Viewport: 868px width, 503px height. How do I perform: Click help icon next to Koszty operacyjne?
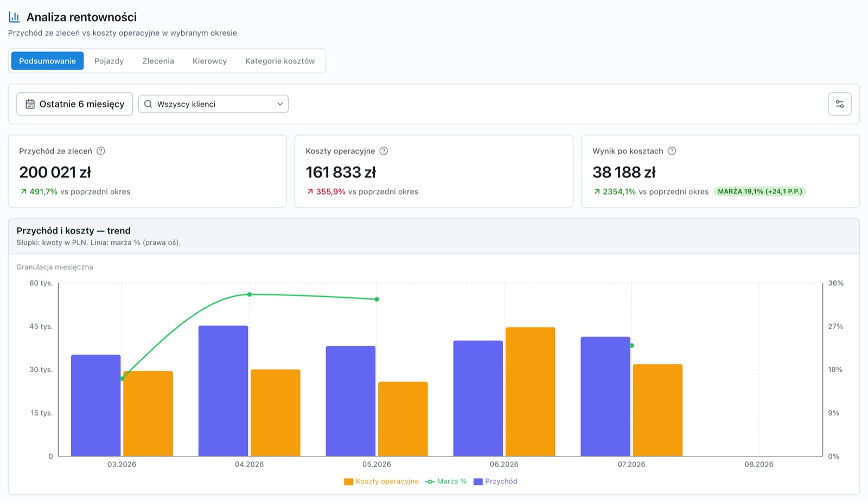tap(384, 151)
